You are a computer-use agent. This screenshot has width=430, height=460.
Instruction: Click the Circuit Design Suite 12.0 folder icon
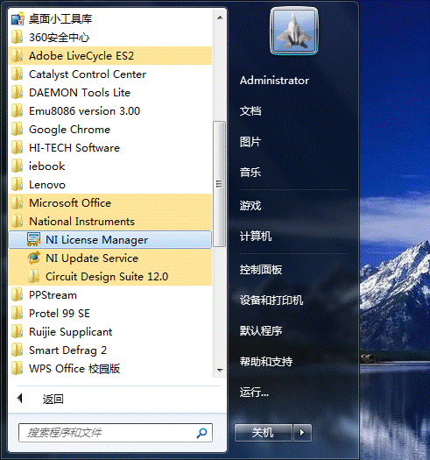[x=34, y=276]
